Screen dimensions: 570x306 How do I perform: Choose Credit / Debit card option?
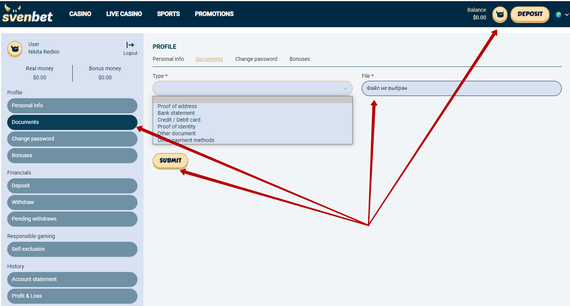(179, 120)
